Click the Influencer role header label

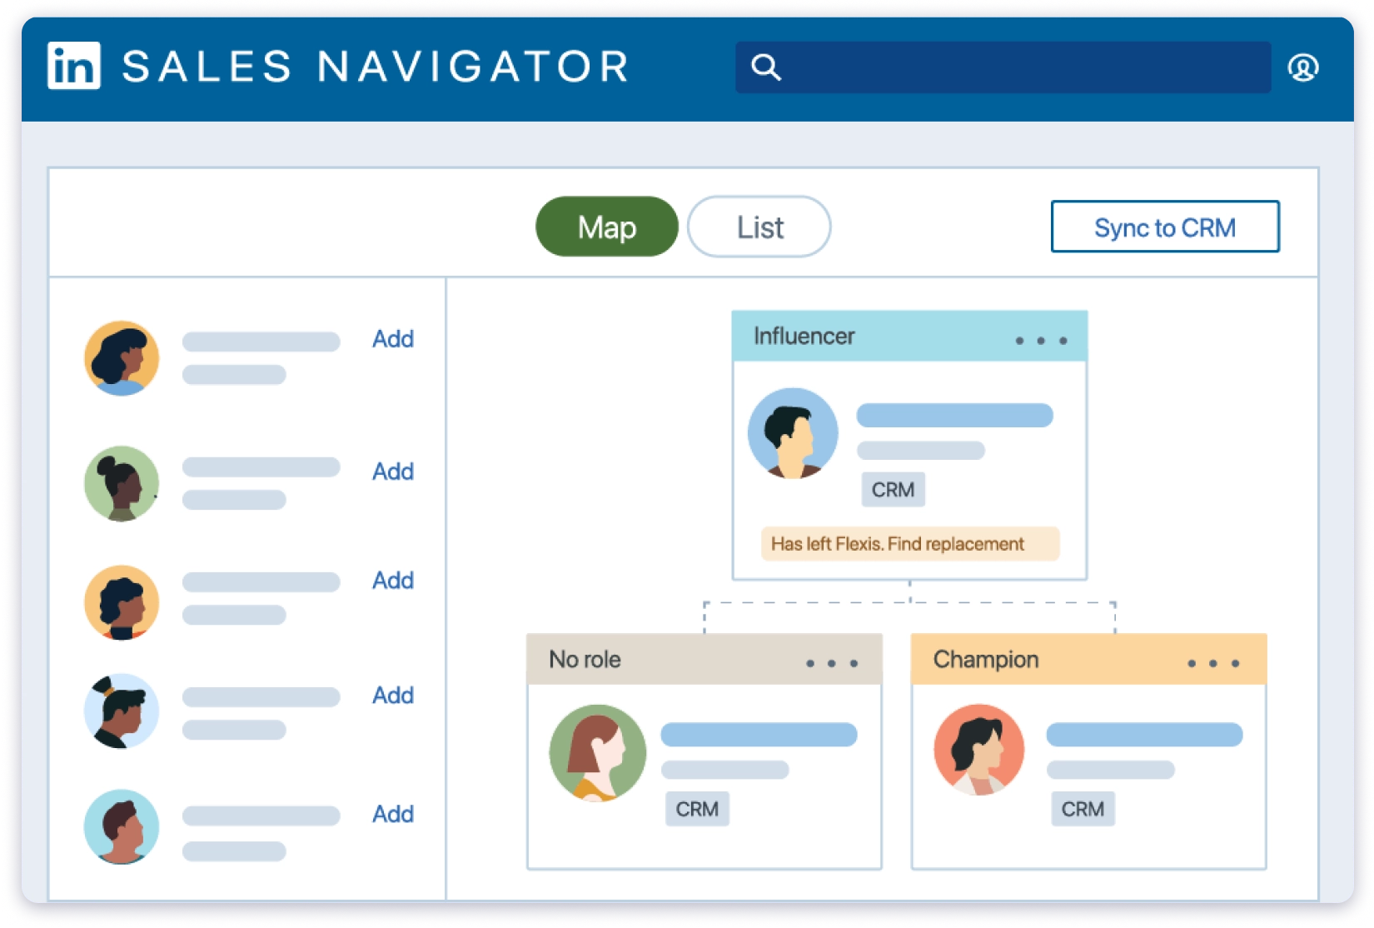pos(804,337)
